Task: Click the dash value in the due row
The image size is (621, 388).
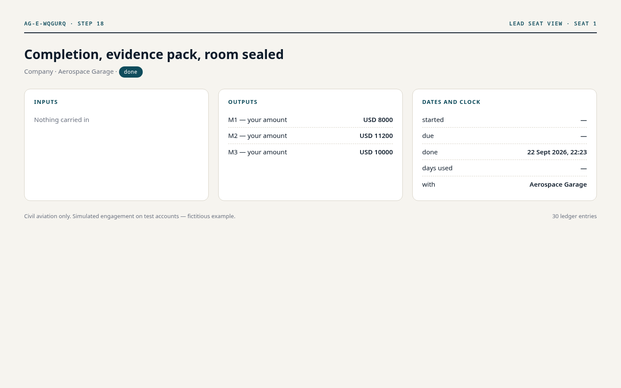Action: pyautogui.click(x=583, y=136)
